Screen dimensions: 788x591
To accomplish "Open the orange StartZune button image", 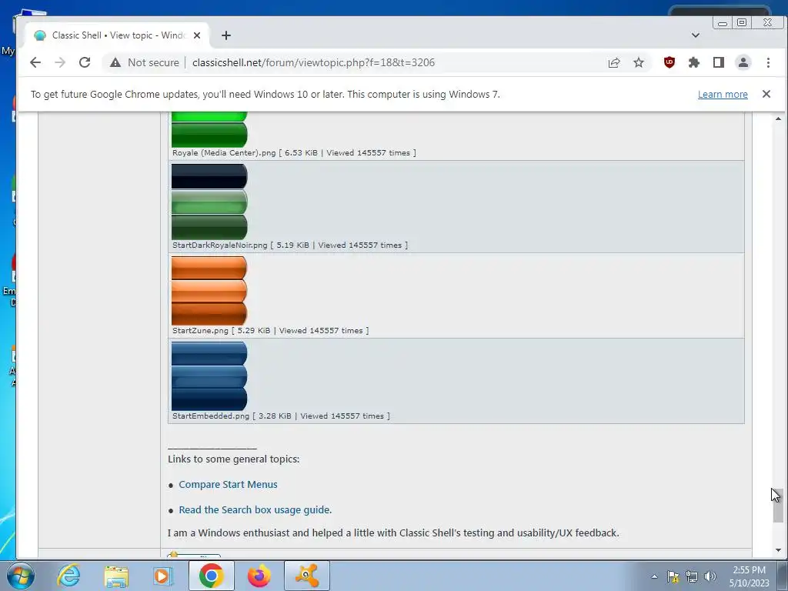I will click(209, 291).
